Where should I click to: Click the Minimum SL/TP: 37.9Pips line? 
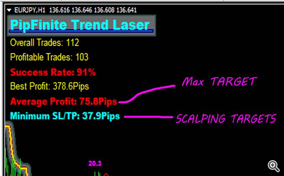point(65,116)
